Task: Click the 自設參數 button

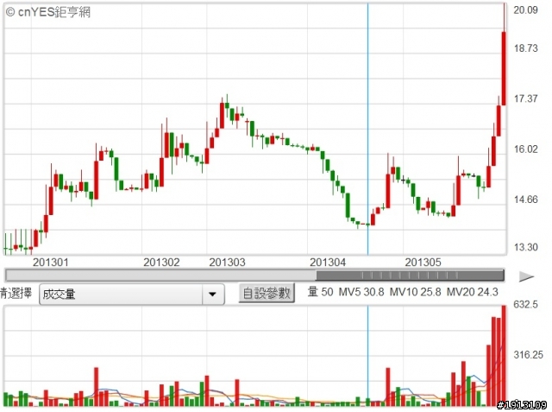Action: [x=267, y=293]
